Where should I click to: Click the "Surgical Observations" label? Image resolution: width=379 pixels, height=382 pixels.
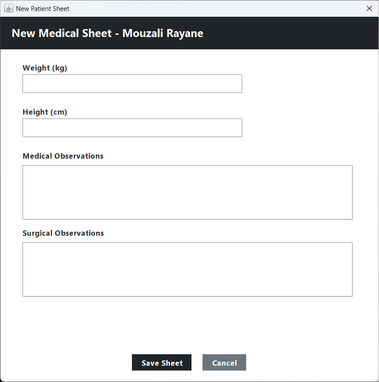coord(63,233)
